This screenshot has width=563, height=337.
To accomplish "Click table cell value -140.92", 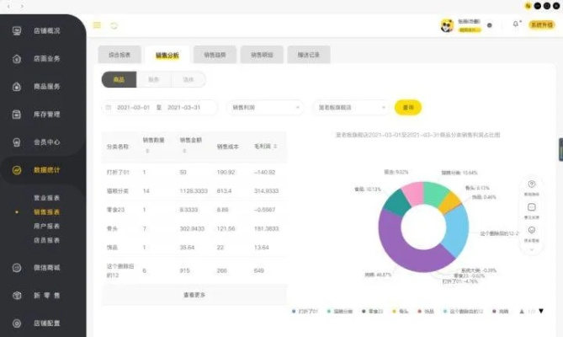I will point(264,172).
